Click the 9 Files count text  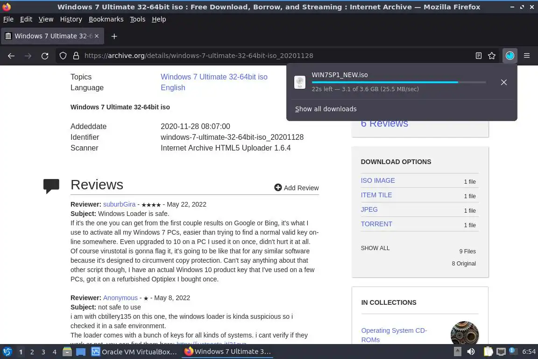467,251
